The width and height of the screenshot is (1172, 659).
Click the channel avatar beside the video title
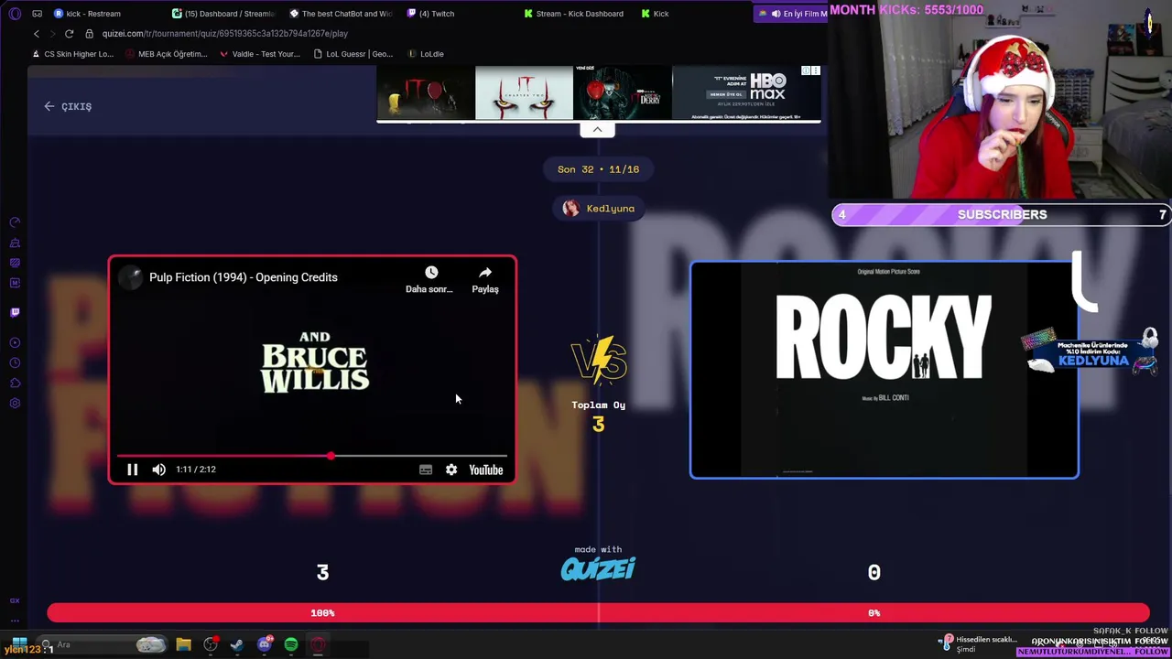click(131, 277)
